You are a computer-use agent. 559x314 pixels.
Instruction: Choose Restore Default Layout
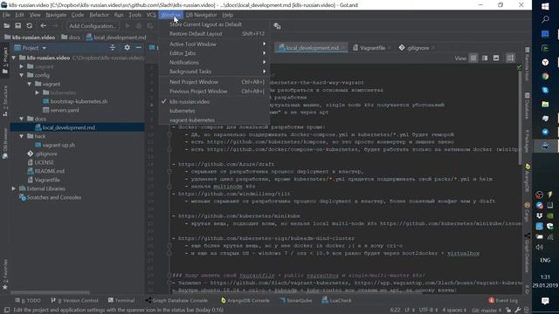point(214,33)
